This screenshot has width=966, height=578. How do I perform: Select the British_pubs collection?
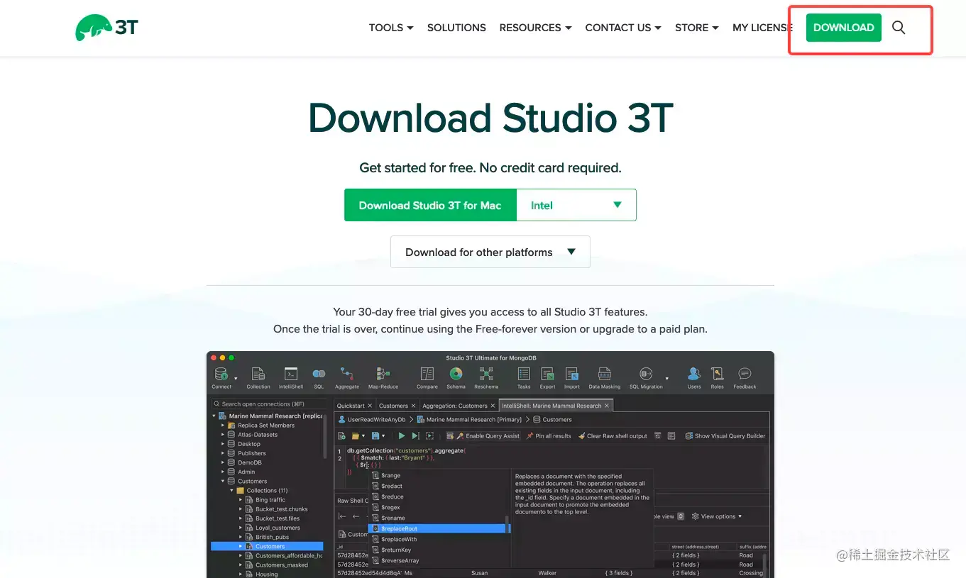coord(273,537)
